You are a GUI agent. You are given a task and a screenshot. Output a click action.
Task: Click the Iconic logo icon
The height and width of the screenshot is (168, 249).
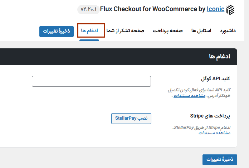230,9
